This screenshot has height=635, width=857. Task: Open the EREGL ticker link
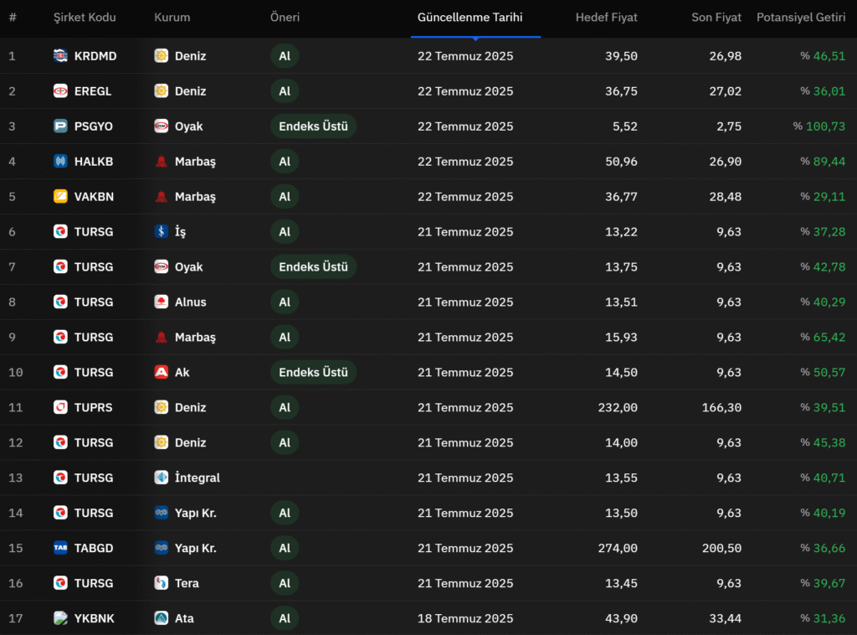(x=93, y=90)
